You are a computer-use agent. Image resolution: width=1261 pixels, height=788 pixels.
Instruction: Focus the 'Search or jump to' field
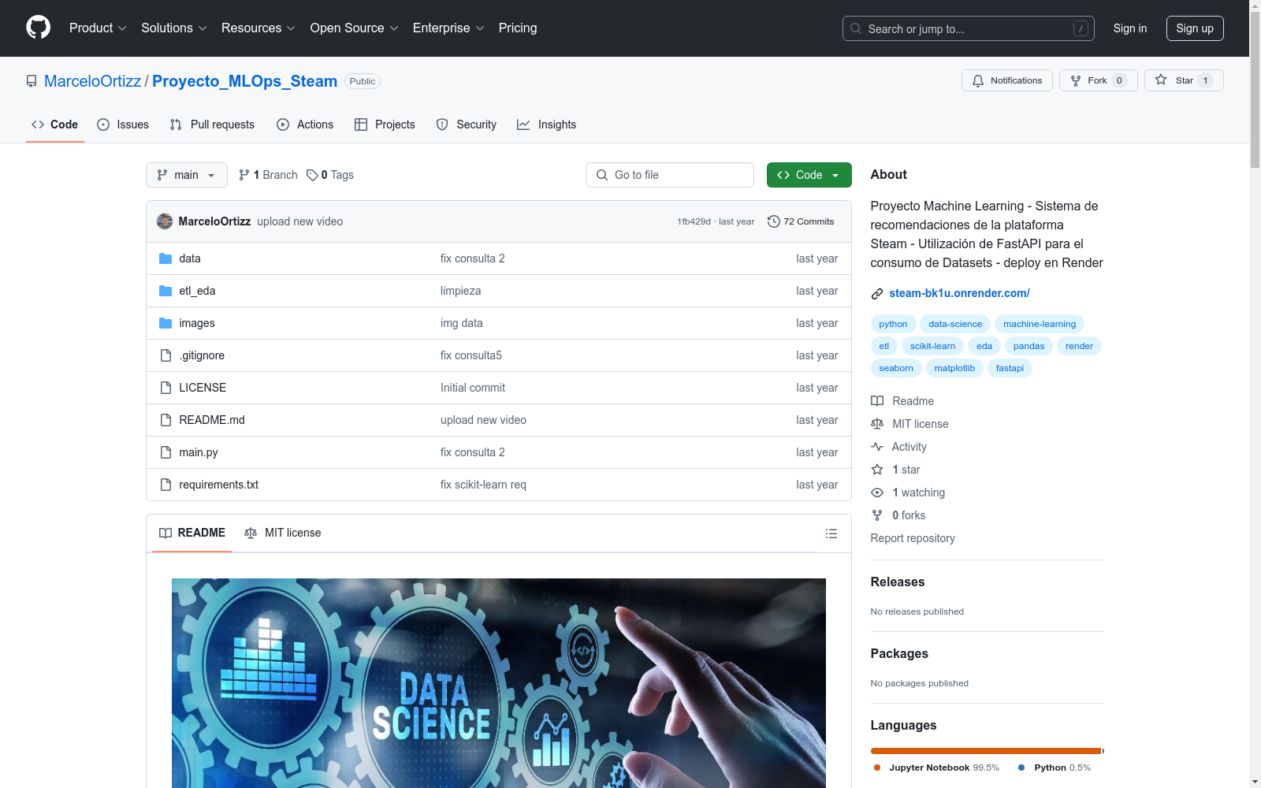pyautogui.click(x=969, y=28)
